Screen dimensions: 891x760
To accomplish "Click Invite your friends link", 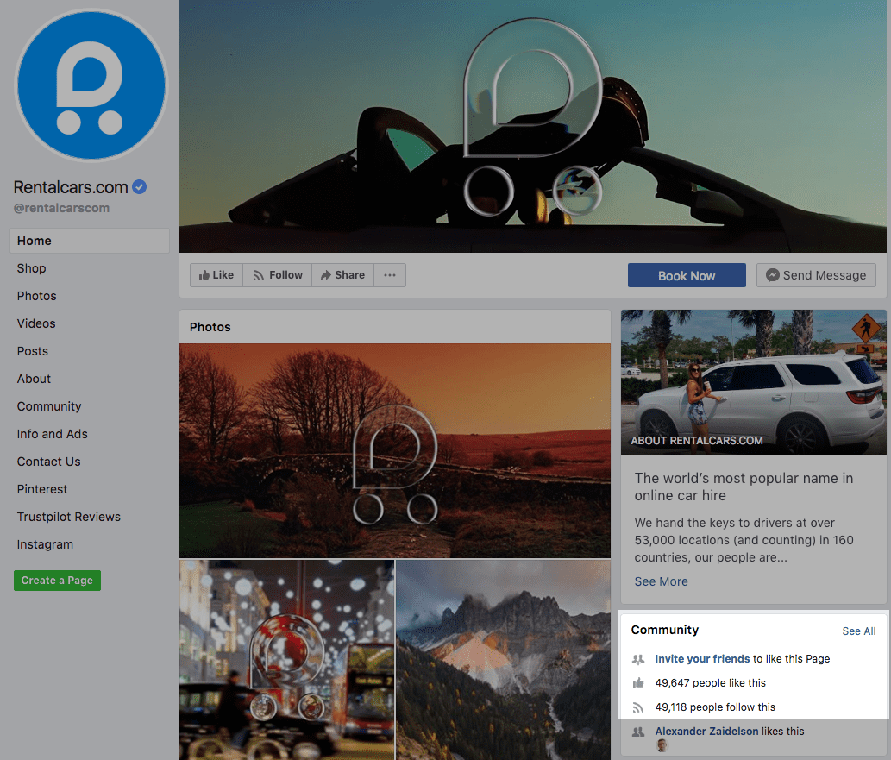I will coord(702,658).
